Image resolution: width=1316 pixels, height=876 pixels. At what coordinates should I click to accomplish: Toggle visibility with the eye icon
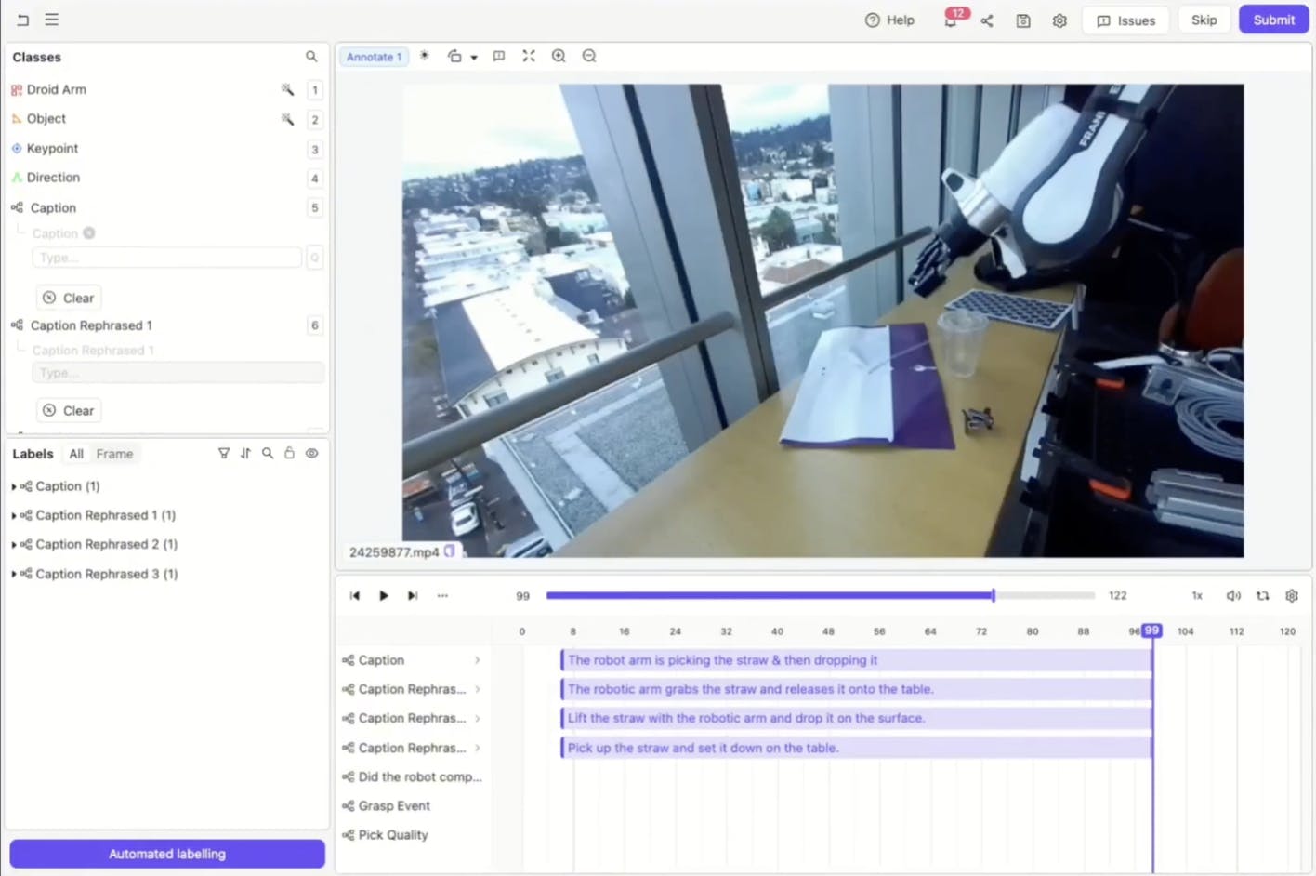tap(311, 453)
